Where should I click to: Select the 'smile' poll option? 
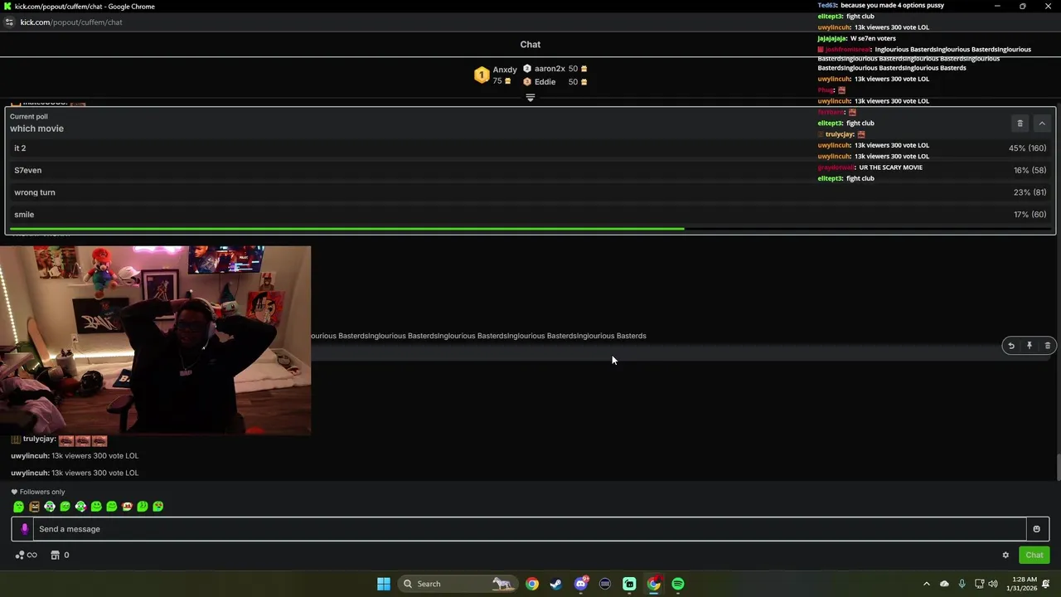[530, 214]
